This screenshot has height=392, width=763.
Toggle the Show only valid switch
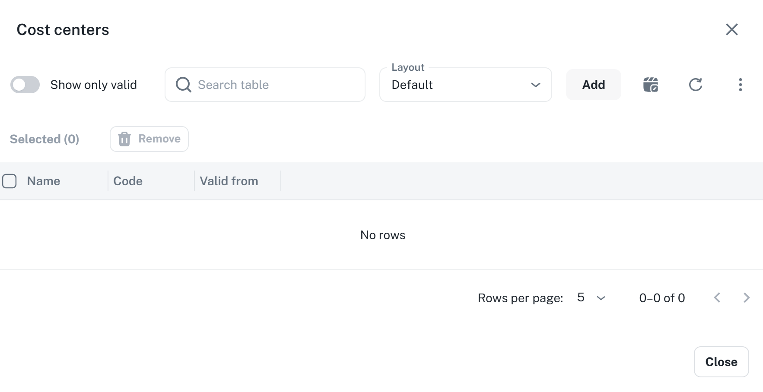tap(25, 85)
